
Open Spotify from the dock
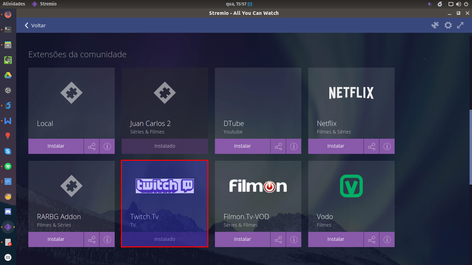click(8, 166)
